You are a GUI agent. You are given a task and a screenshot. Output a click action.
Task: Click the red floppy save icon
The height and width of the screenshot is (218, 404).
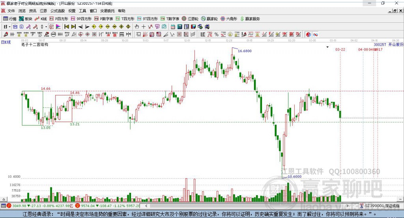point(193,27)
